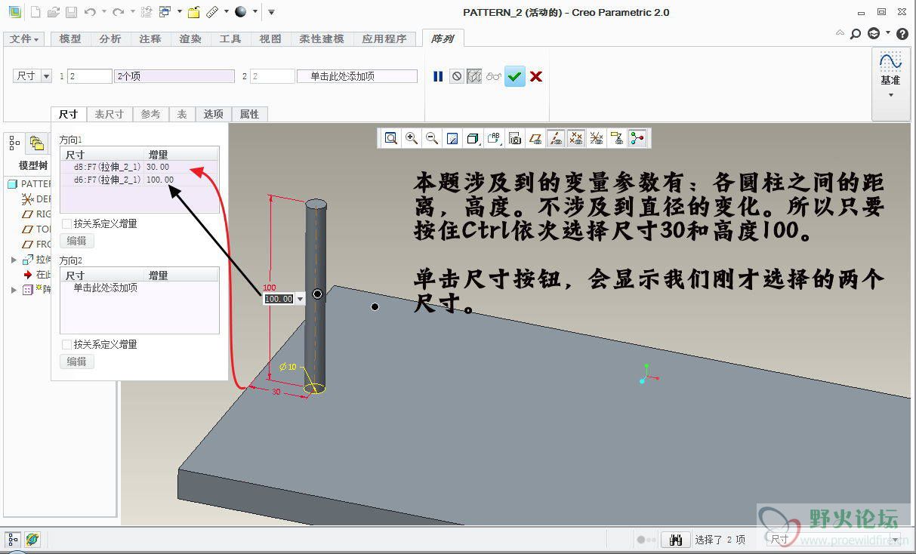
Task: Click Direction 2 编辑 button
Action: [x=77, y=362]
